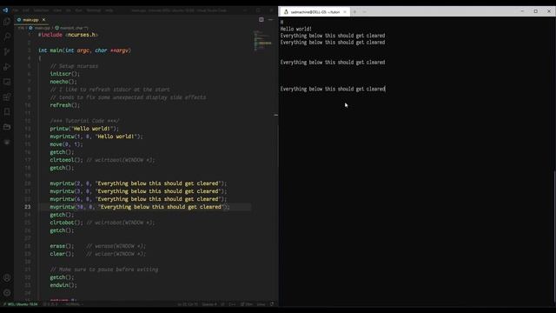
Task: Open the Extensions view
Action: tap(7, 97)
